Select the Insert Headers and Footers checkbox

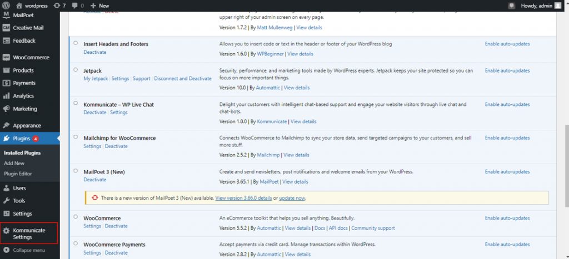click(x=76, y=43)
